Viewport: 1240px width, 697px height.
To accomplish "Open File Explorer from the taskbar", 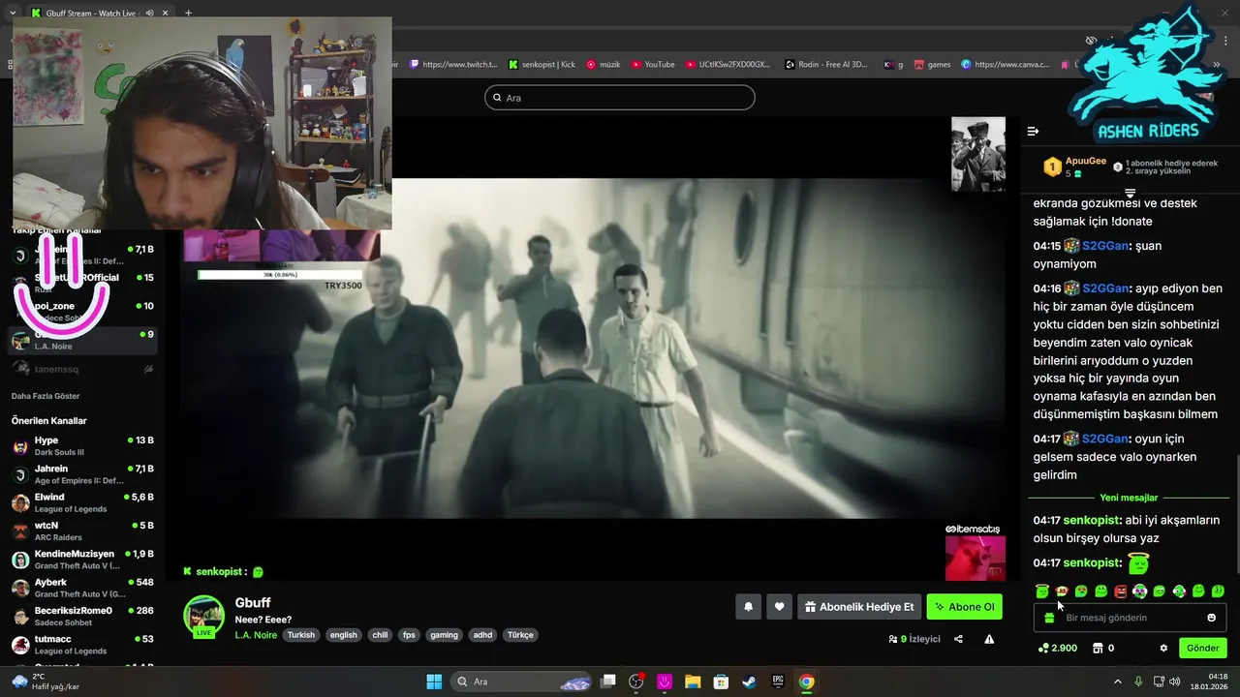I will 693,682.
